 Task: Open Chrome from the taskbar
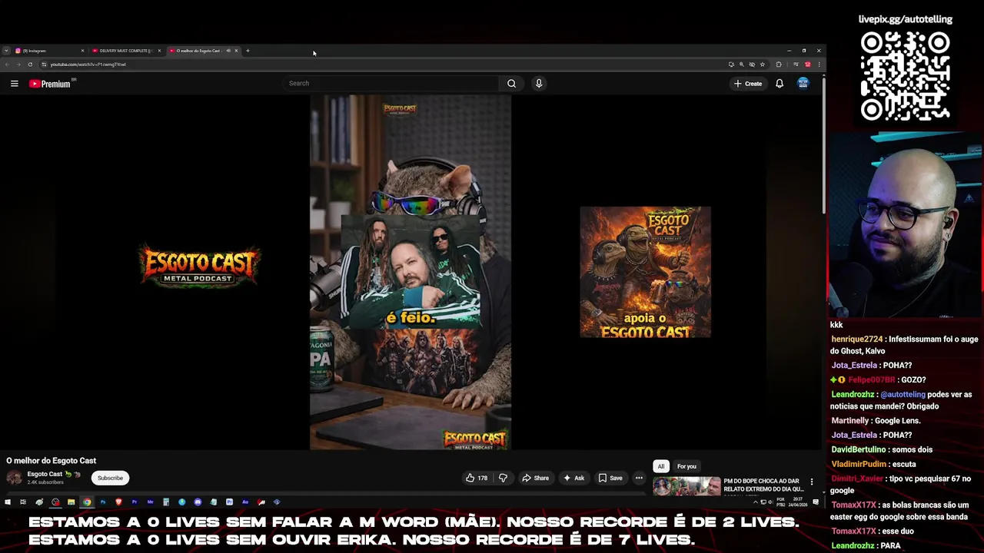pyautogui.click(x=87, y=502)
